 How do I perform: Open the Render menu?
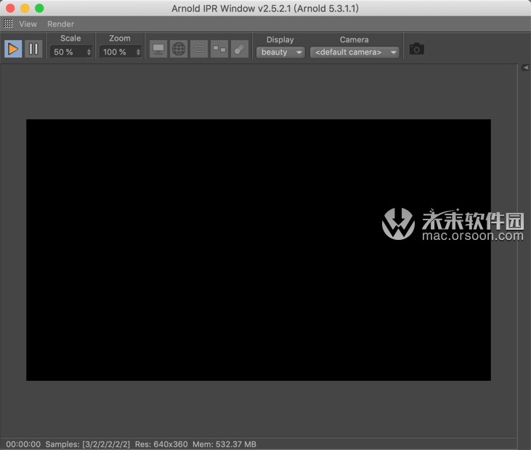point(60,24)
